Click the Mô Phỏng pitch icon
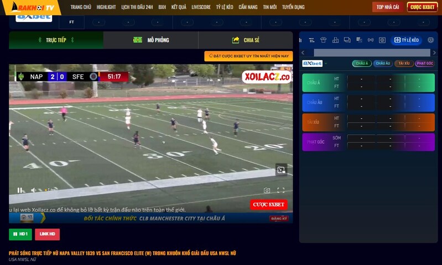 tap(138, 40)
